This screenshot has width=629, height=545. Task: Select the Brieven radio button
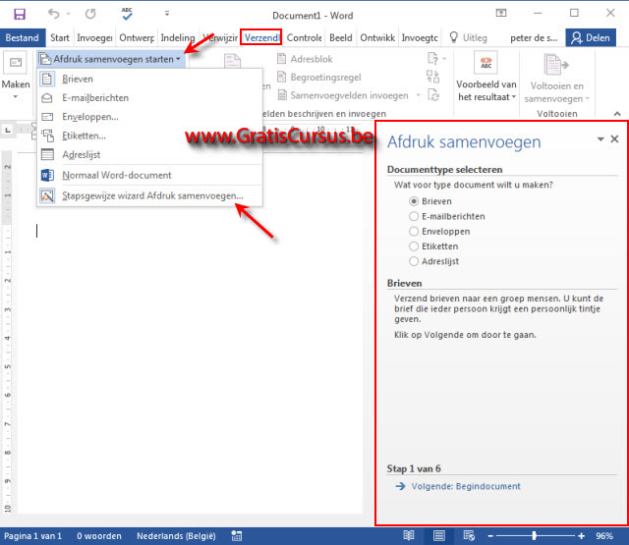click(x=414, y=200)
